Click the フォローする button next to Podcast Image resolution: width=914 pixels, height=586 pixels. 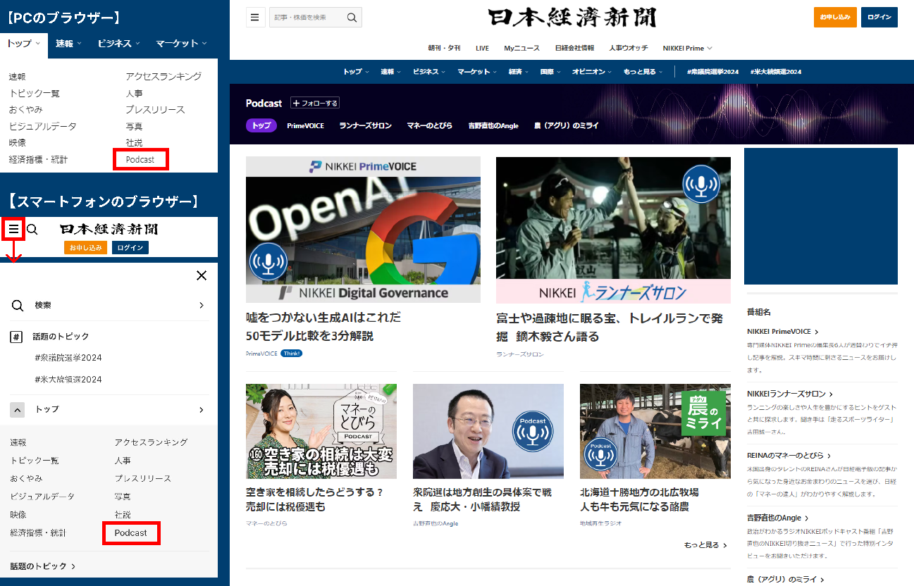coord(315,103)
